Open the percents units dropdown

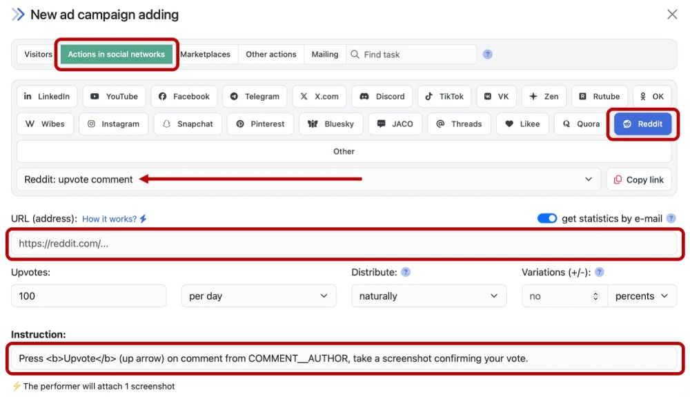642,296
